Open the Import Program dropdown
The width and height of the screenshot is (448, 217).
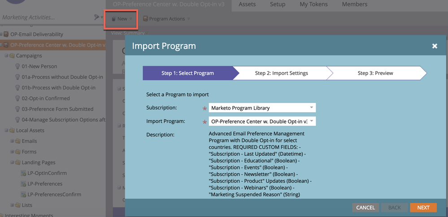pyautogui.click(x=262, y=121)
